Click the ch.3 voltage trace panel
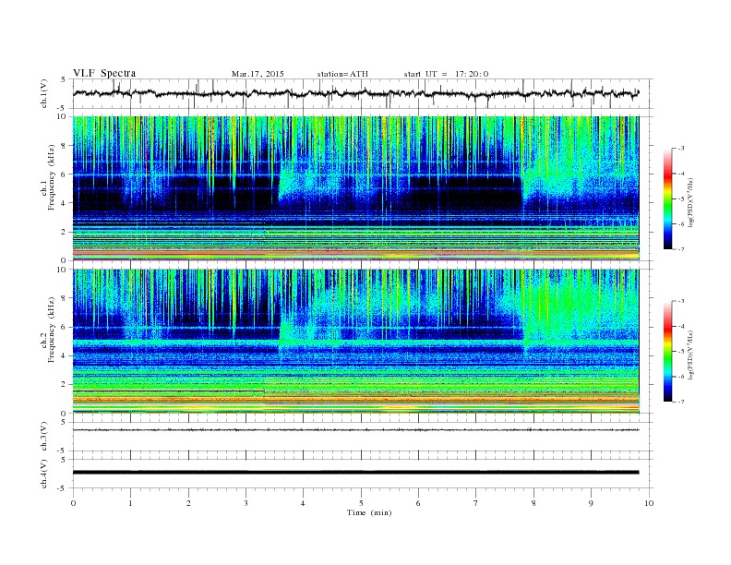 coord(363,437)
